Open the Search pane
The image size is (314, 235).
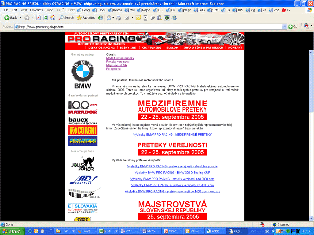66,18
